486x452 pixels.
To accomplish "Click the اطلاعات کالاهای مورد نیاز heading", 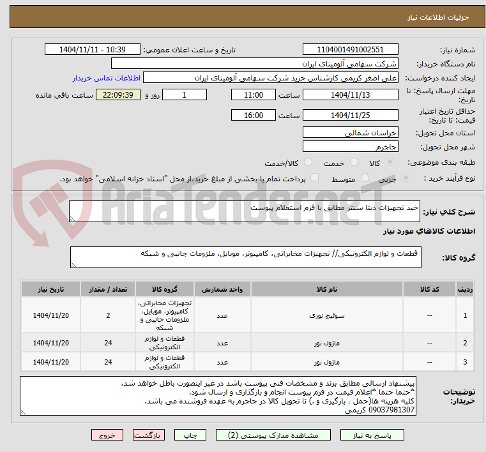I will [x=429, y=231].
